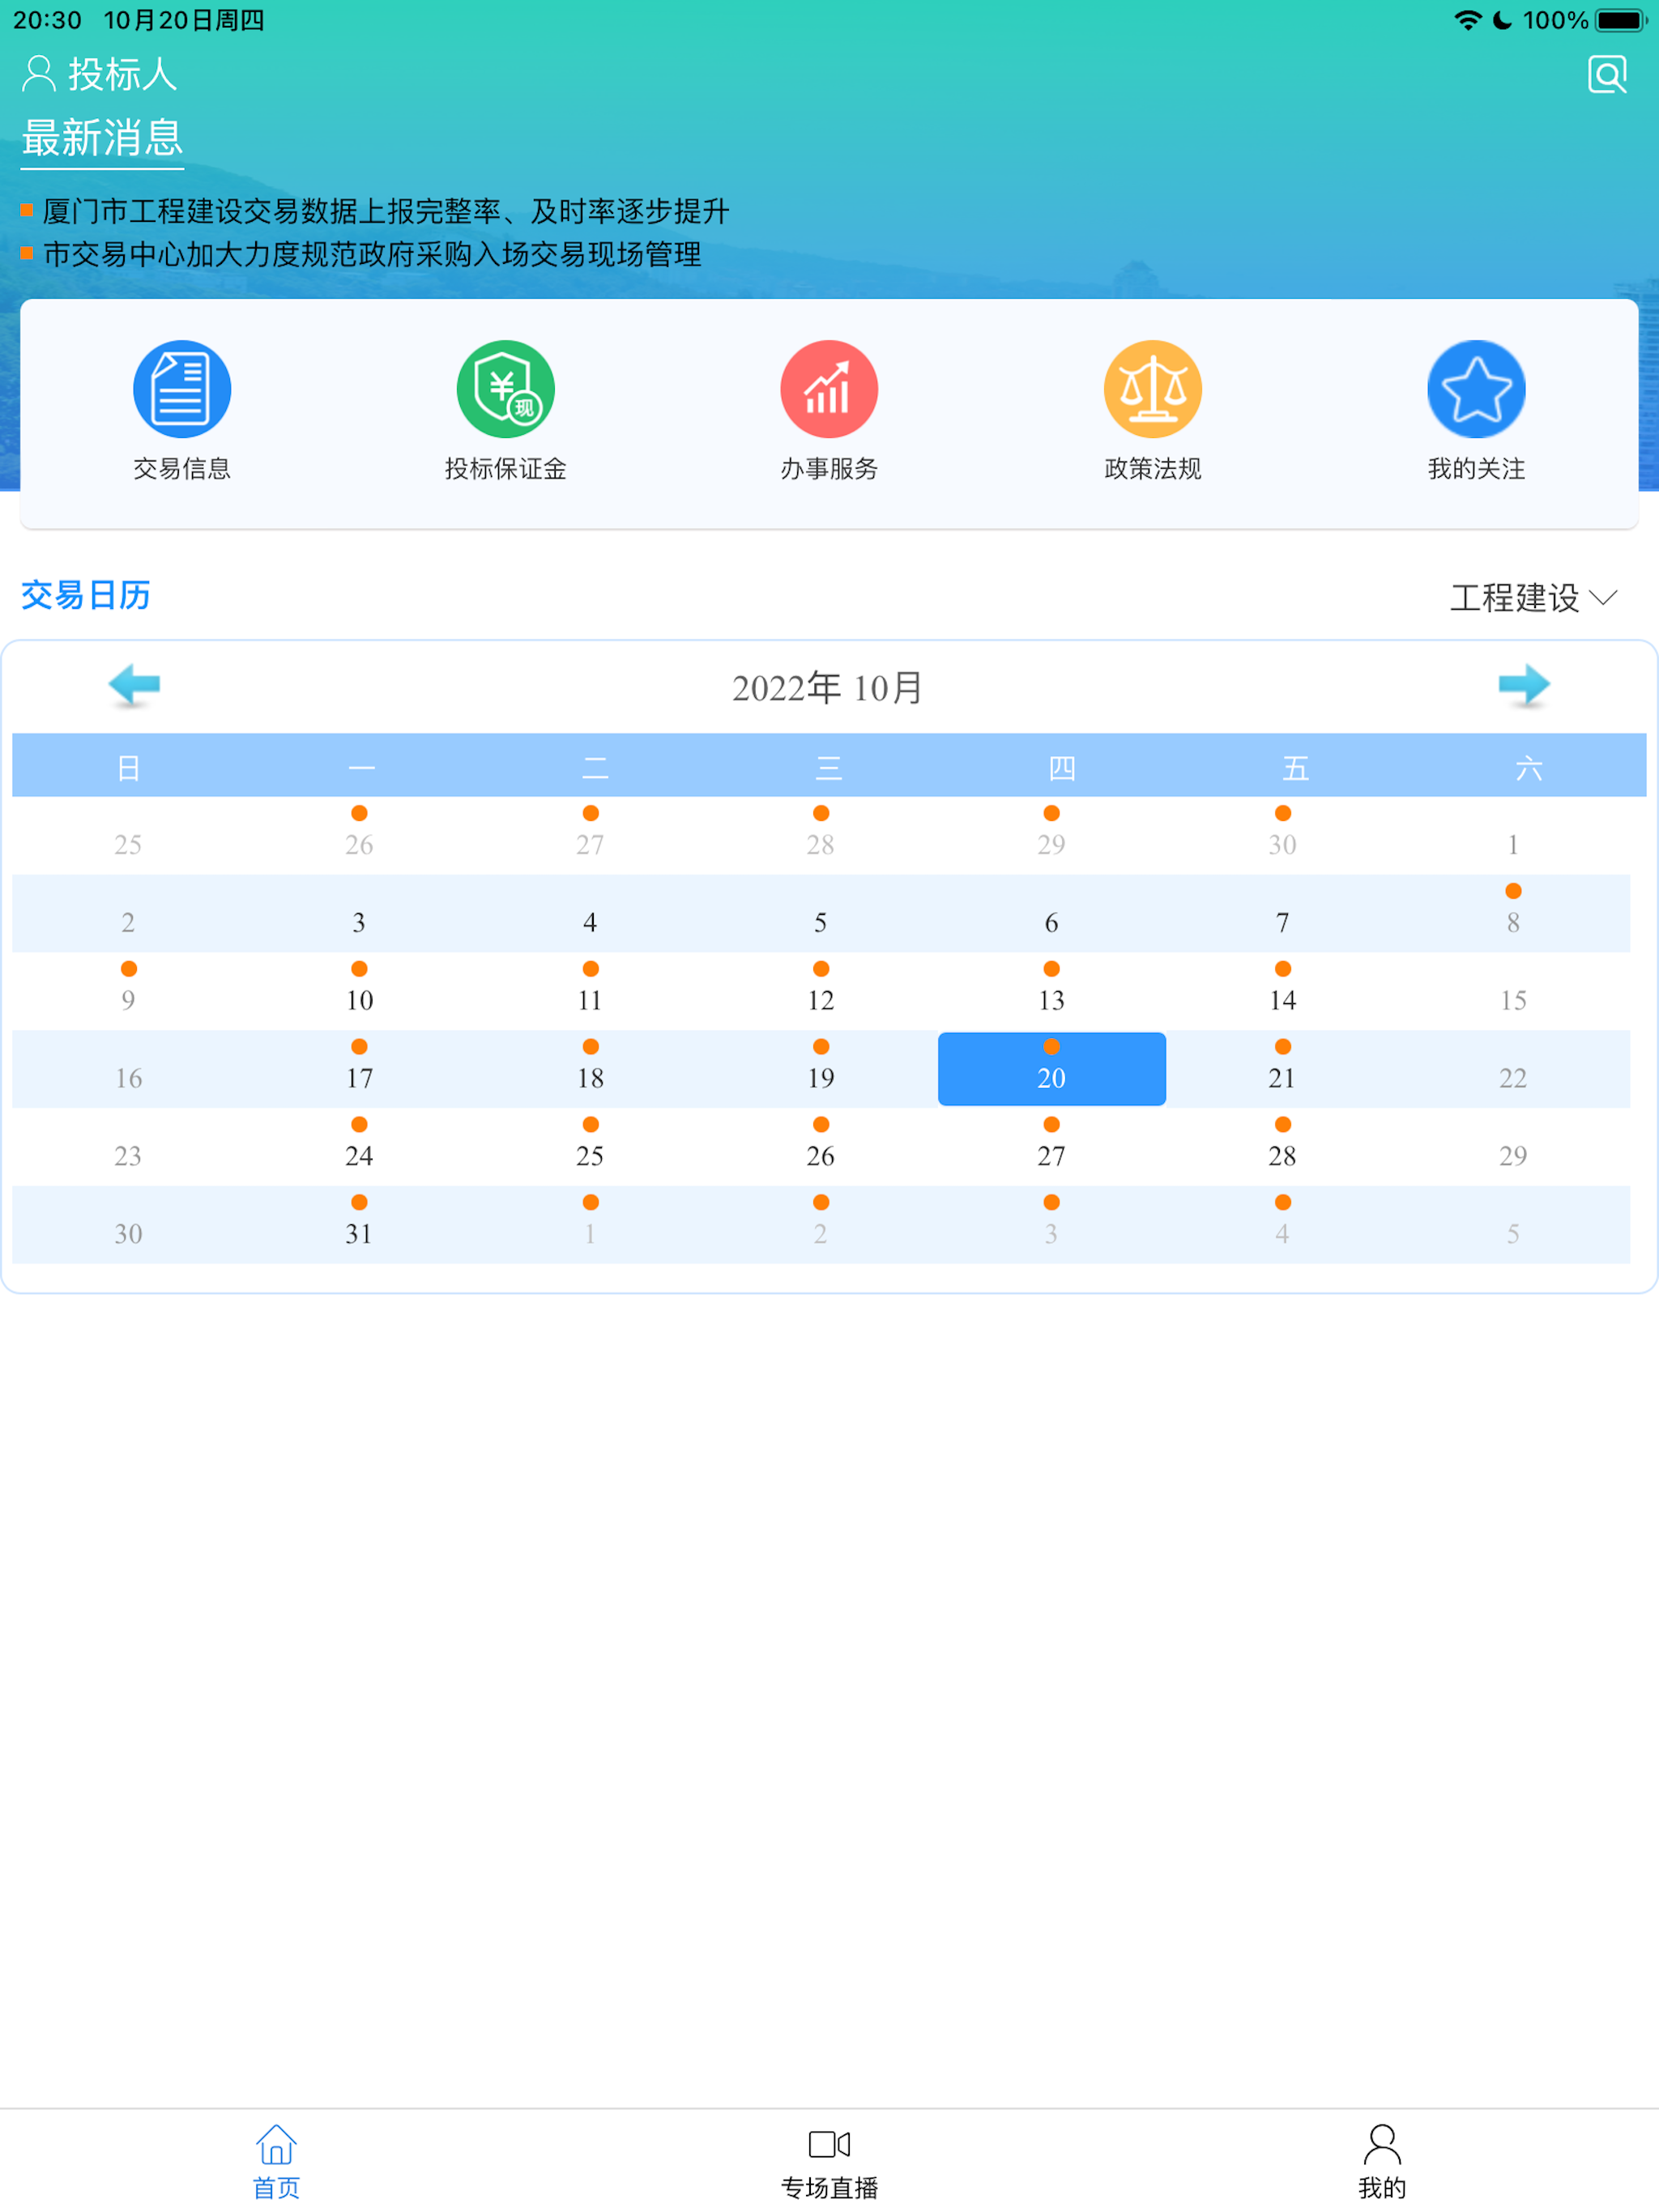Open the 投标保证金 shield icon
This screenshot has width=1659, height=2212.
[x=505, y=389]
